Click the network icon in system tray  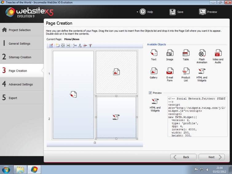(x=202, y=170)
